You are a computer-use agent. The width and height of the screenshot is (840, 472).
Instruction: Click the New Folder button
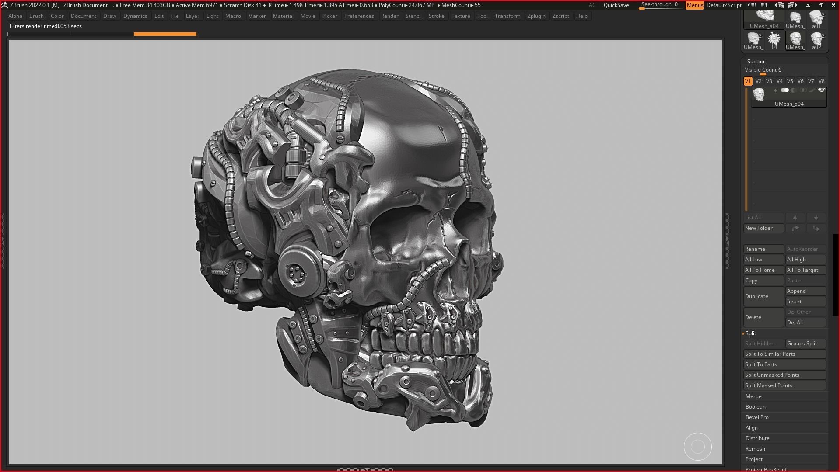763,228
